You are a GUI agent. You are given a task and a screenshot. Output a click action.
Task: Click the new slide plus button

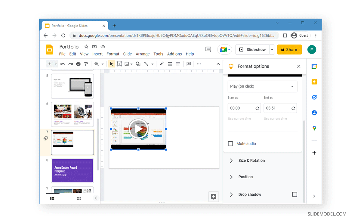50,64
